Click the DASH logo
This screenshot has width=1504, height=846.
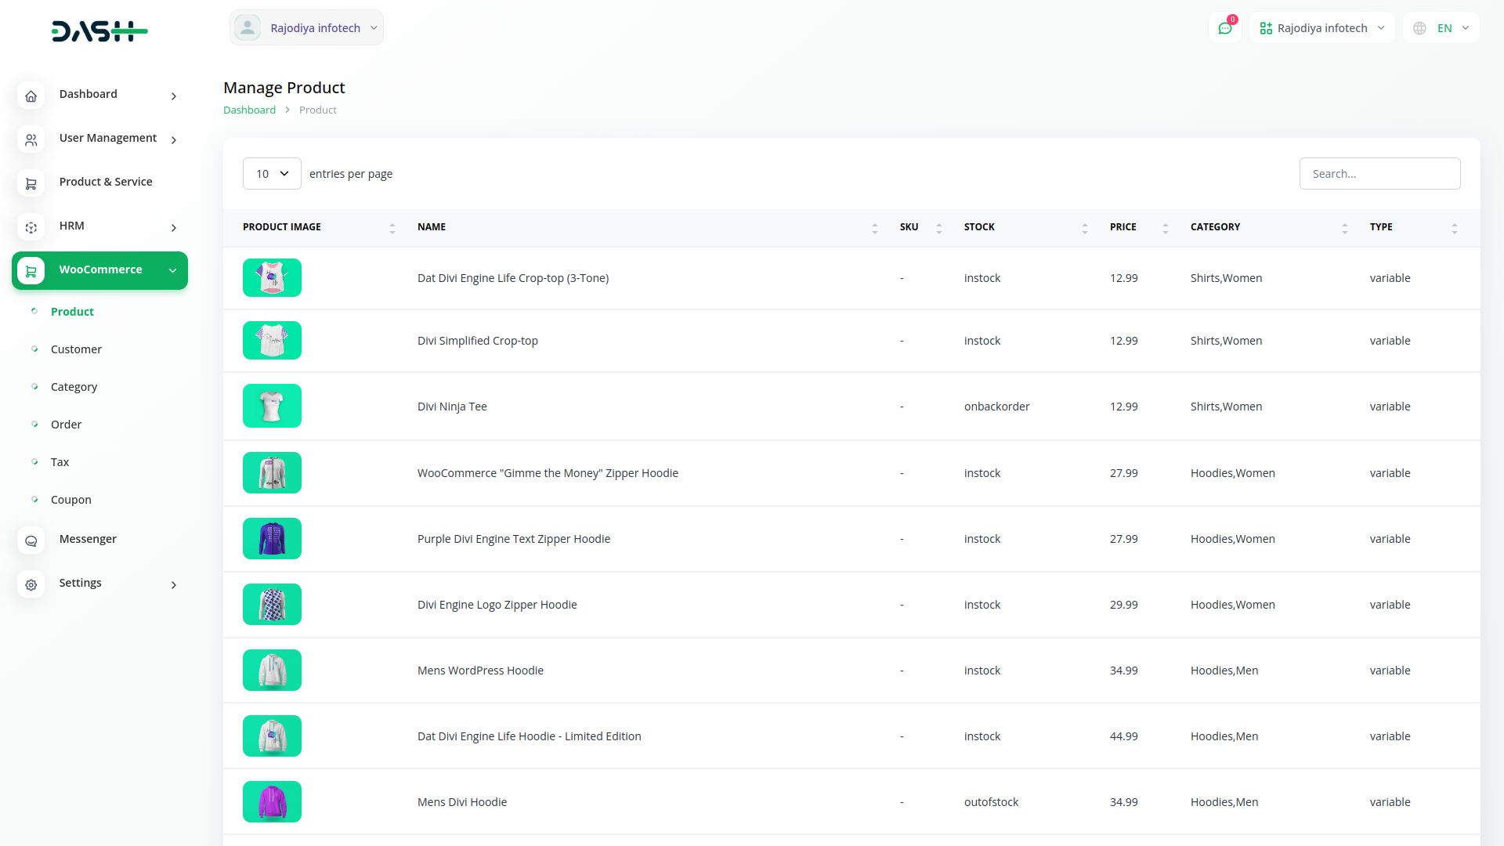pos(99,31)
